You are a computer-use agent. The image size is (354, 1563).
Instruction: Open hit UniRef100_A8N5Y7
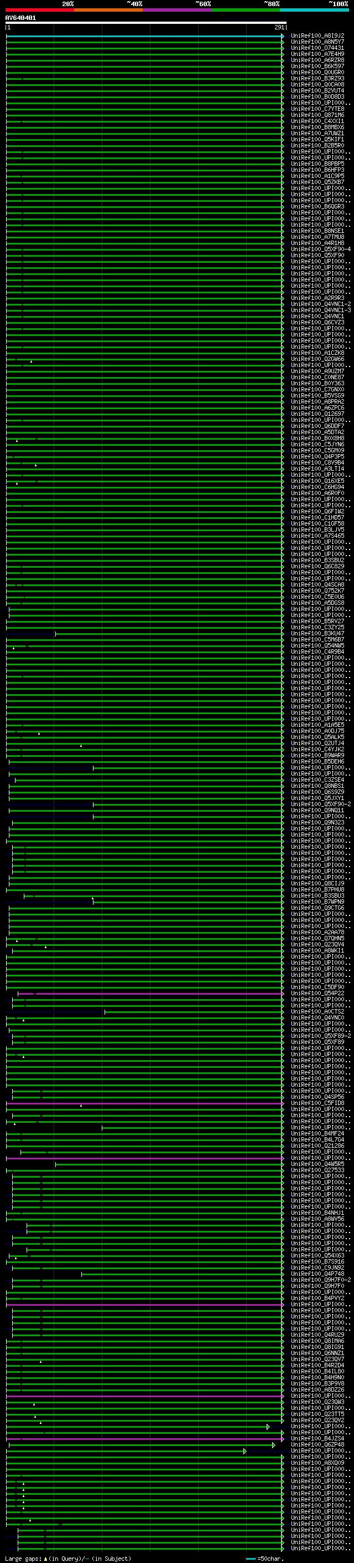pos(317,42)
